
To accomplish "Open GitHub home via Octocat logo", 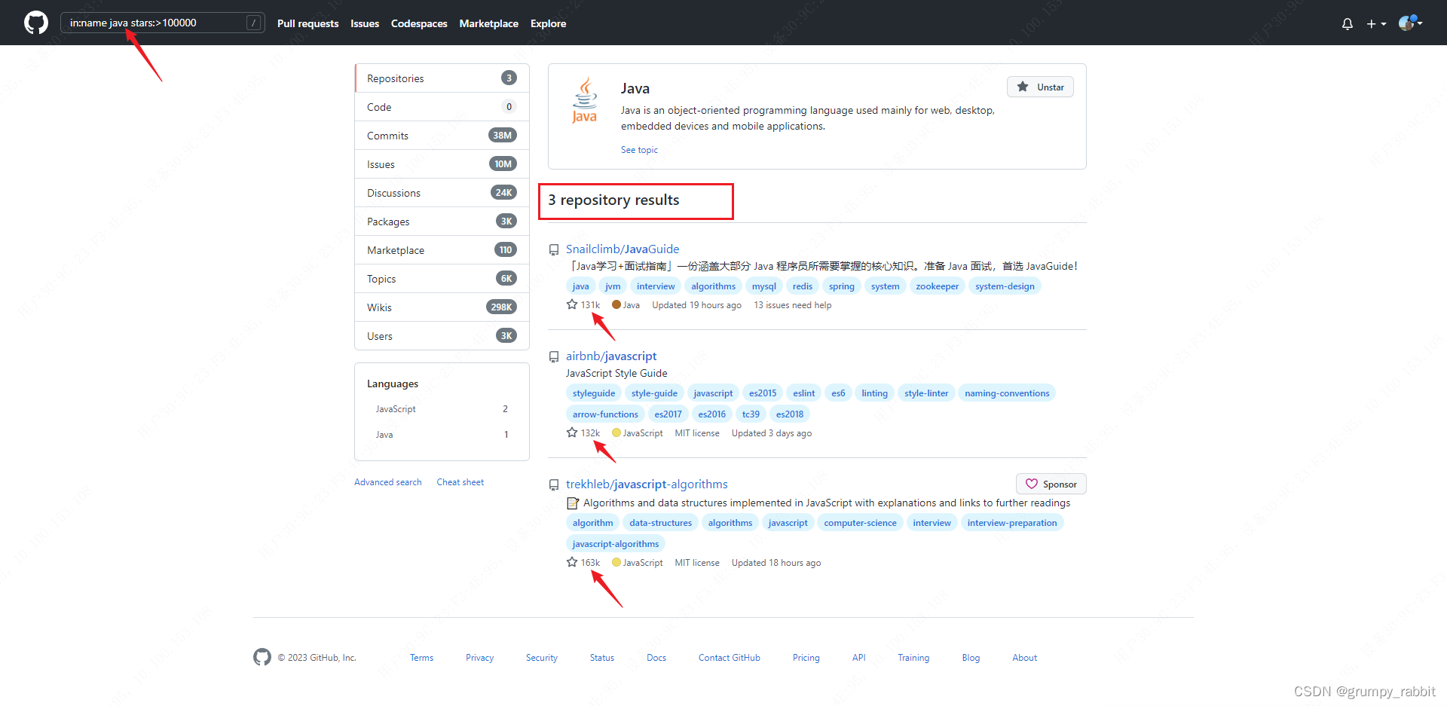I will pos(36,23).
